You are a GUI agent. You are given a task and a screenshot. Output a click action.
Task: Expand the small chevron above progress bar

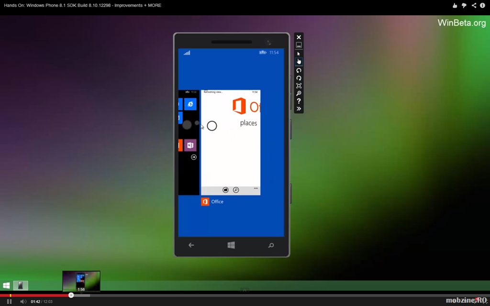click(245, 290)
